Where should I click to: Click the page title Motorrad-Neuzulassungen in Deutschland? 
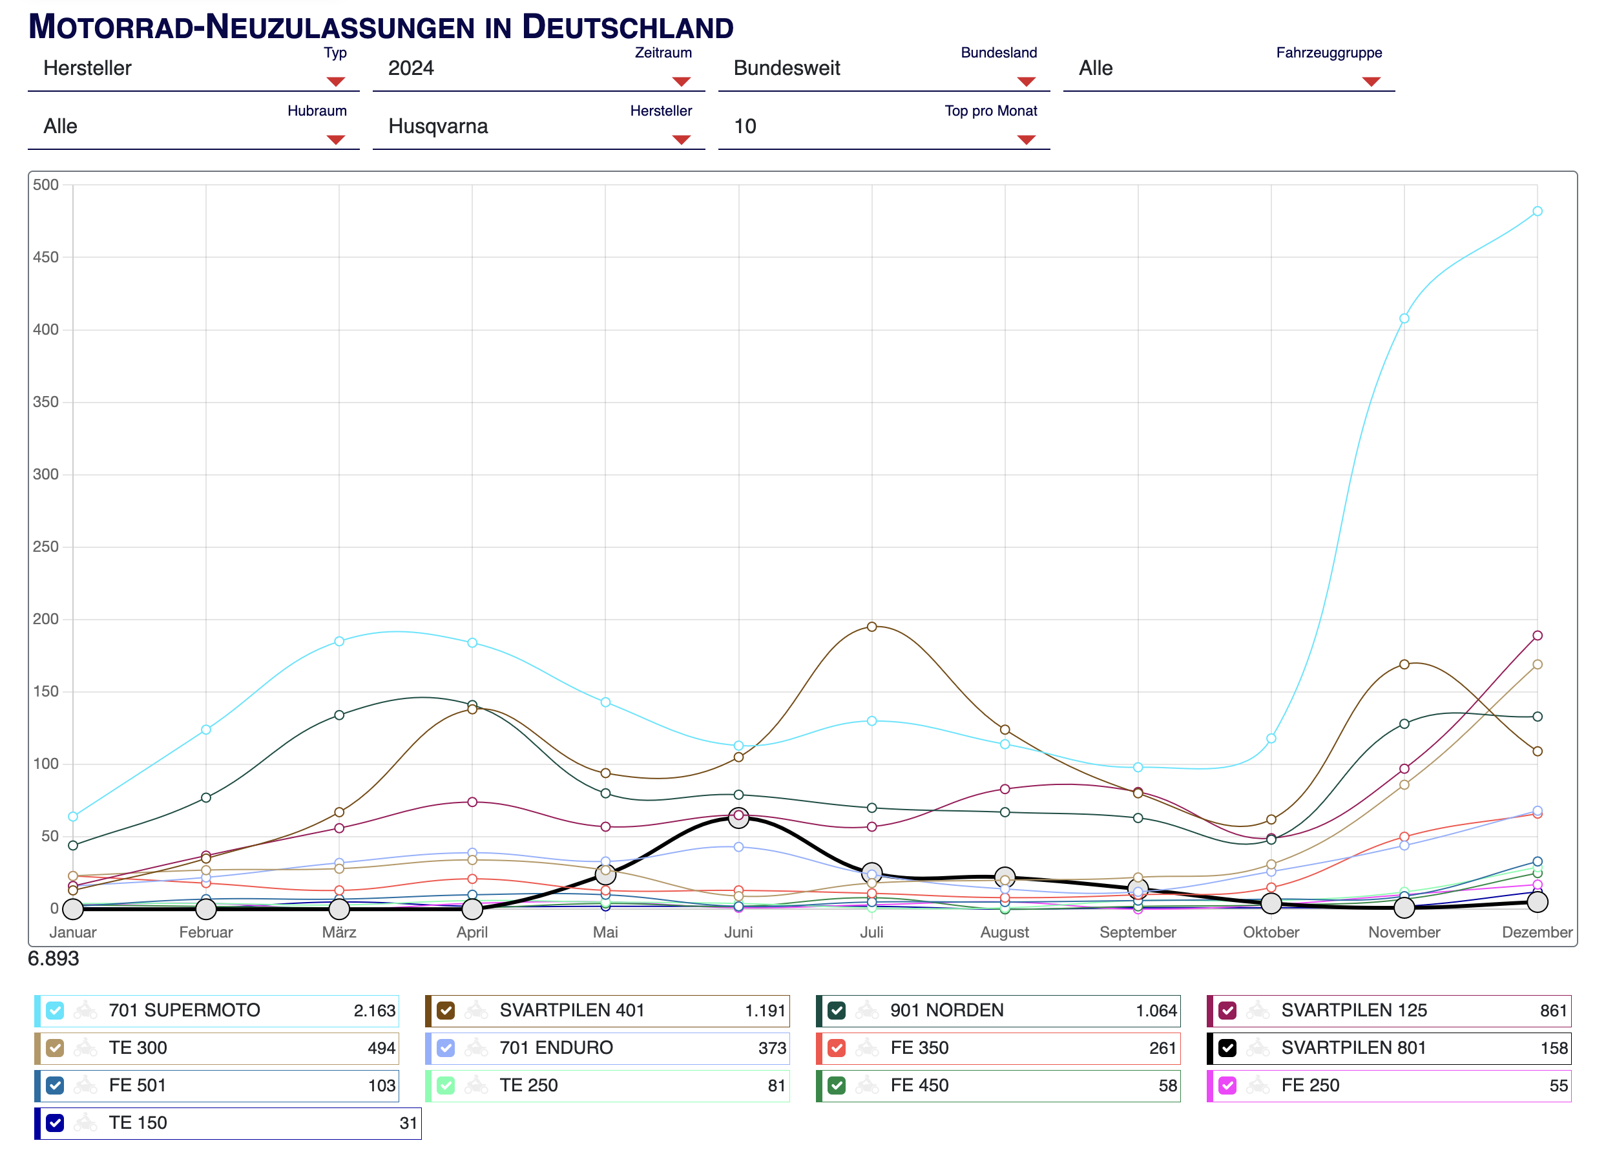click(381, 27)
